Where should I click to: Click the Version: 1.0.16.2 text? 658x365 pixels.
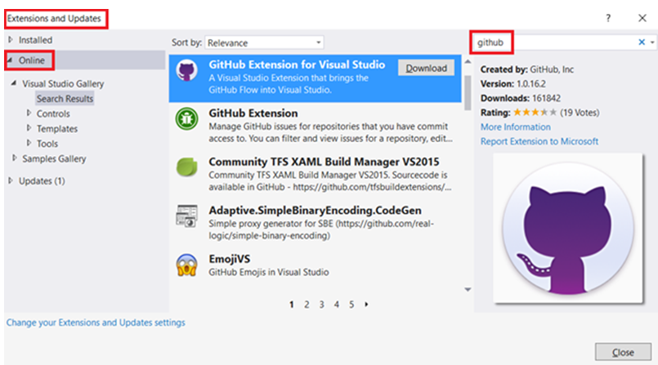click(x=513, y=84)
